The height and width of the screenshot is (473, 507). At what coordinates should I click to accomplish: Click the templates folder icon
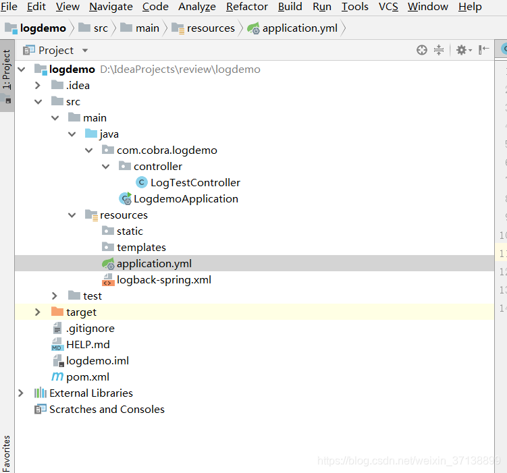[x=108, y=246]
